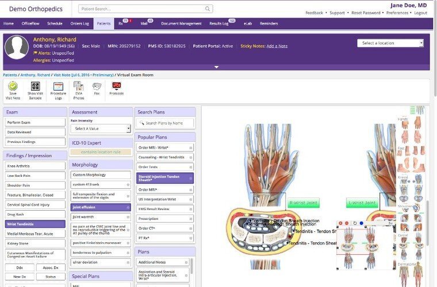Click the Fax icon

point(97,87)
